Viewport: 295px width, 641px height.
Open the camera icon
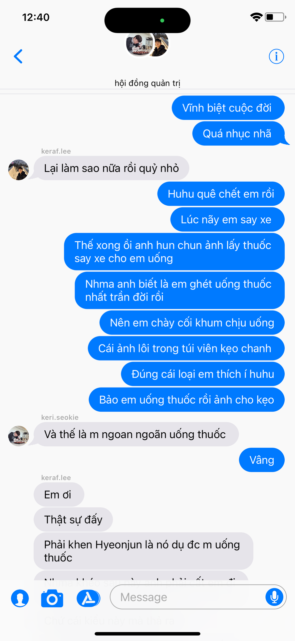(x=52, y=598)
